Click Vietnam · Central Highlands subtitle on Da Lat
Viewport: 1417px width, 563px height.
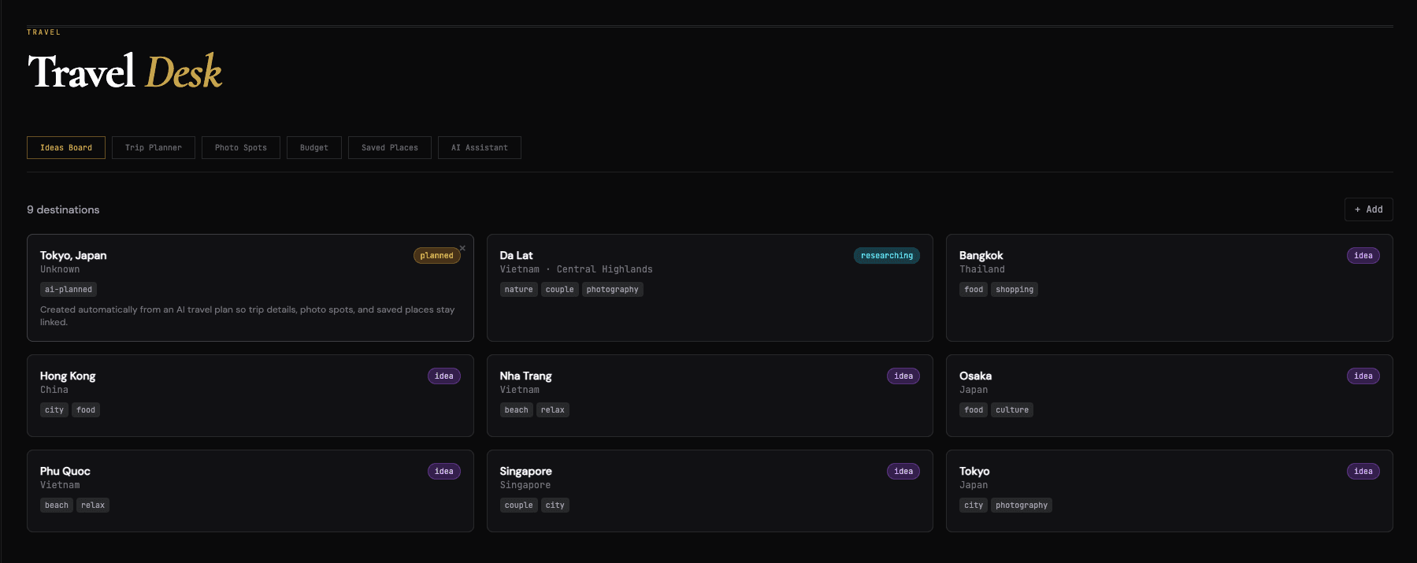[576, 269]
